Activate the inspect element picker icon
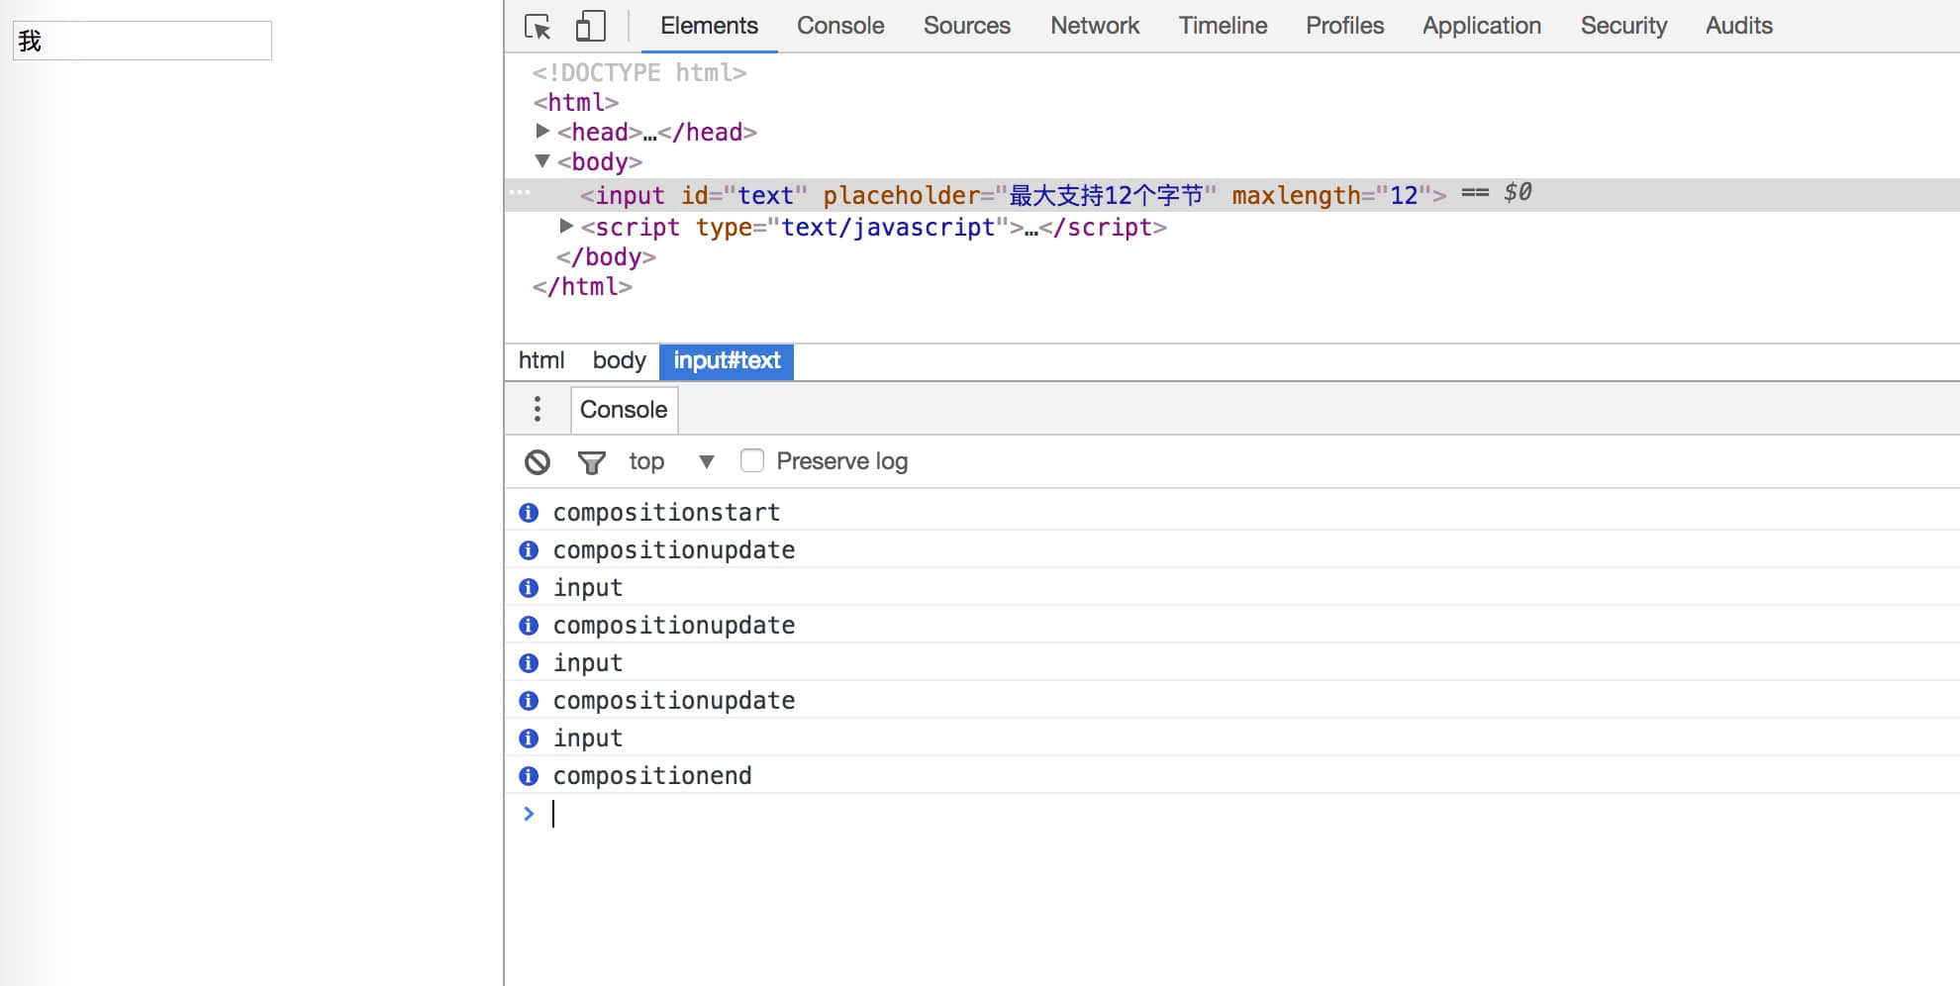This screenshot has height=986, width=1960. point(538,26)
